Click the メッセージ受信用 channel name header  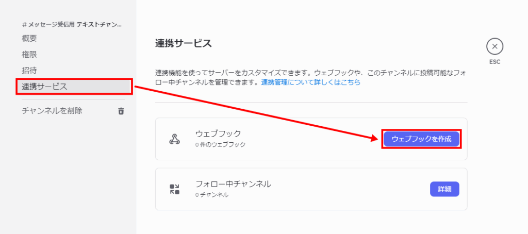point(71,25)
